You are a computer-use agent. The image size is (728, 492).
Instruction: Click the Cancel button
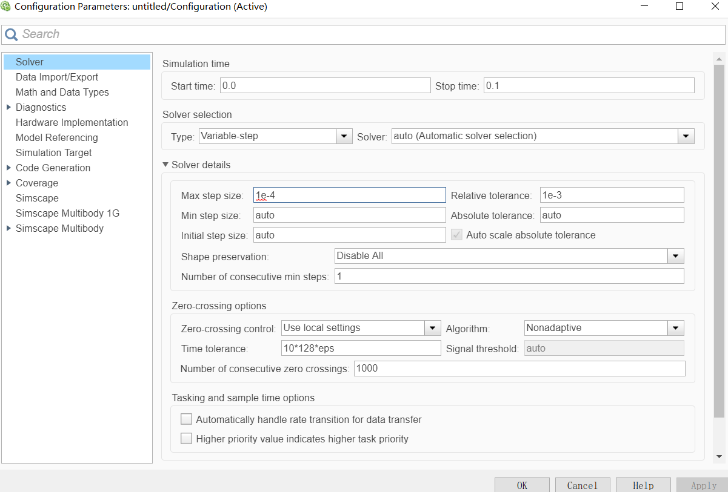[582, 485]
